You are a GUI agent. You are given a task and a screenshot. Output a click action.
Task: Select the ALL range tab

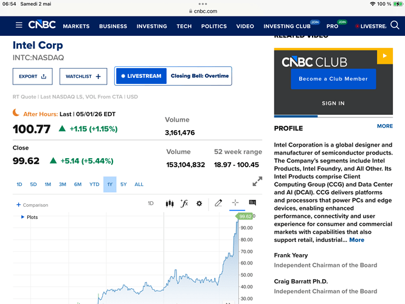click(x=139, y=184)
